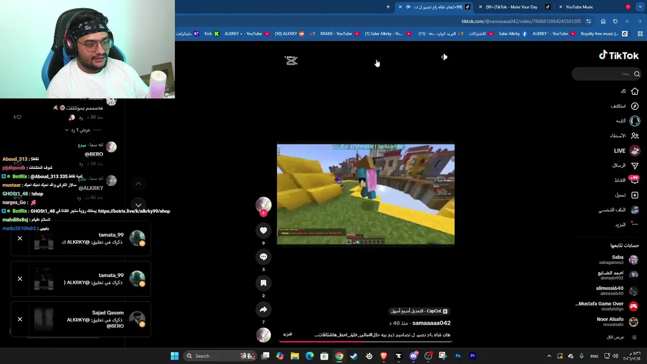Viewport: 647px width, 364px height.
Task: Click the browser address bar URL
Action: 521,21
